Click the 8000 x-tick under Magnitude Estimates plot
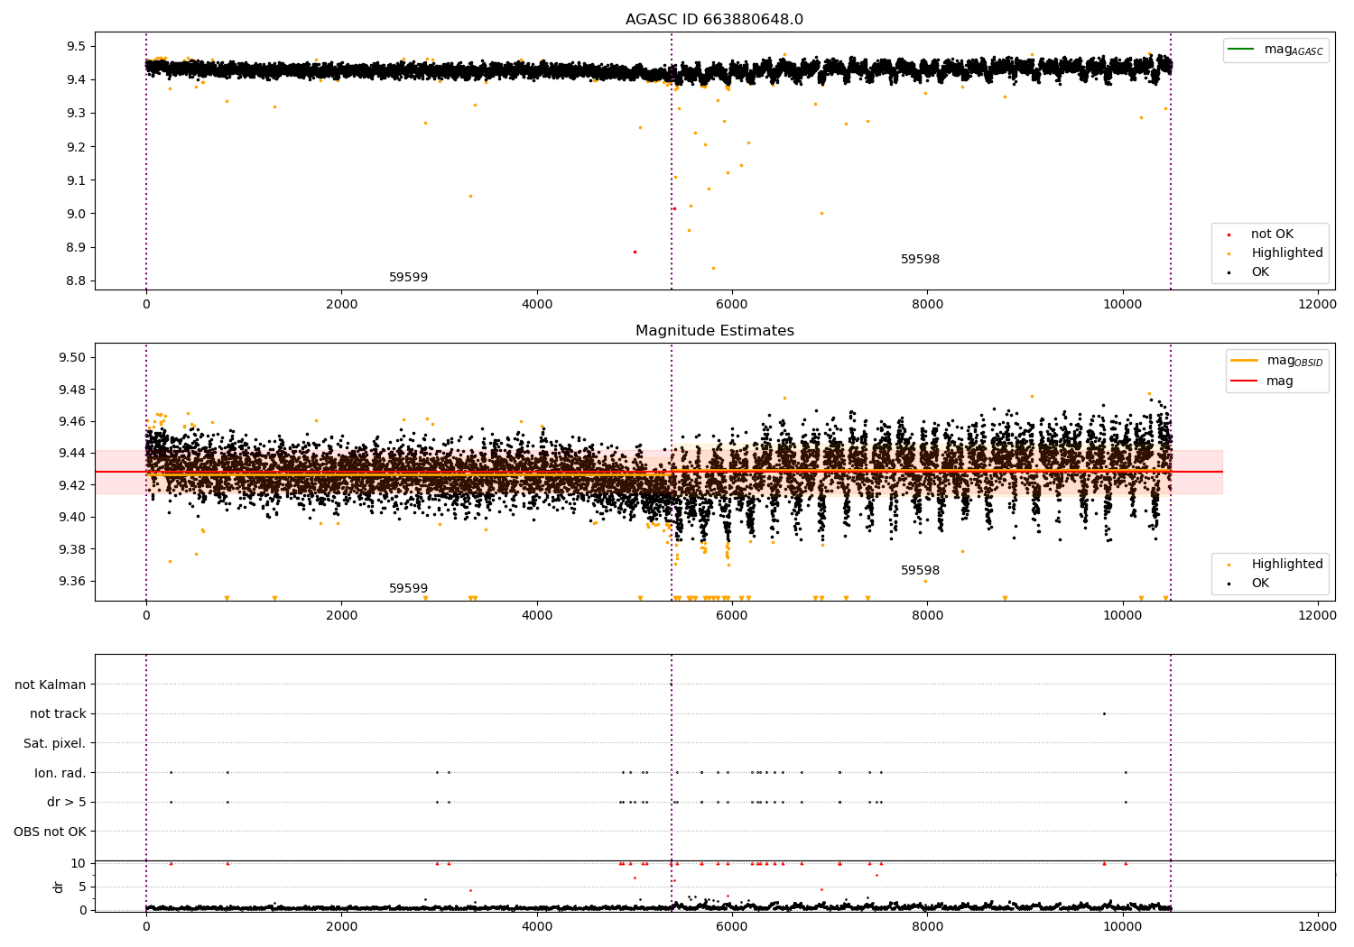The height and width of the screenshot is (947, 1354). (x=927, y=616)
